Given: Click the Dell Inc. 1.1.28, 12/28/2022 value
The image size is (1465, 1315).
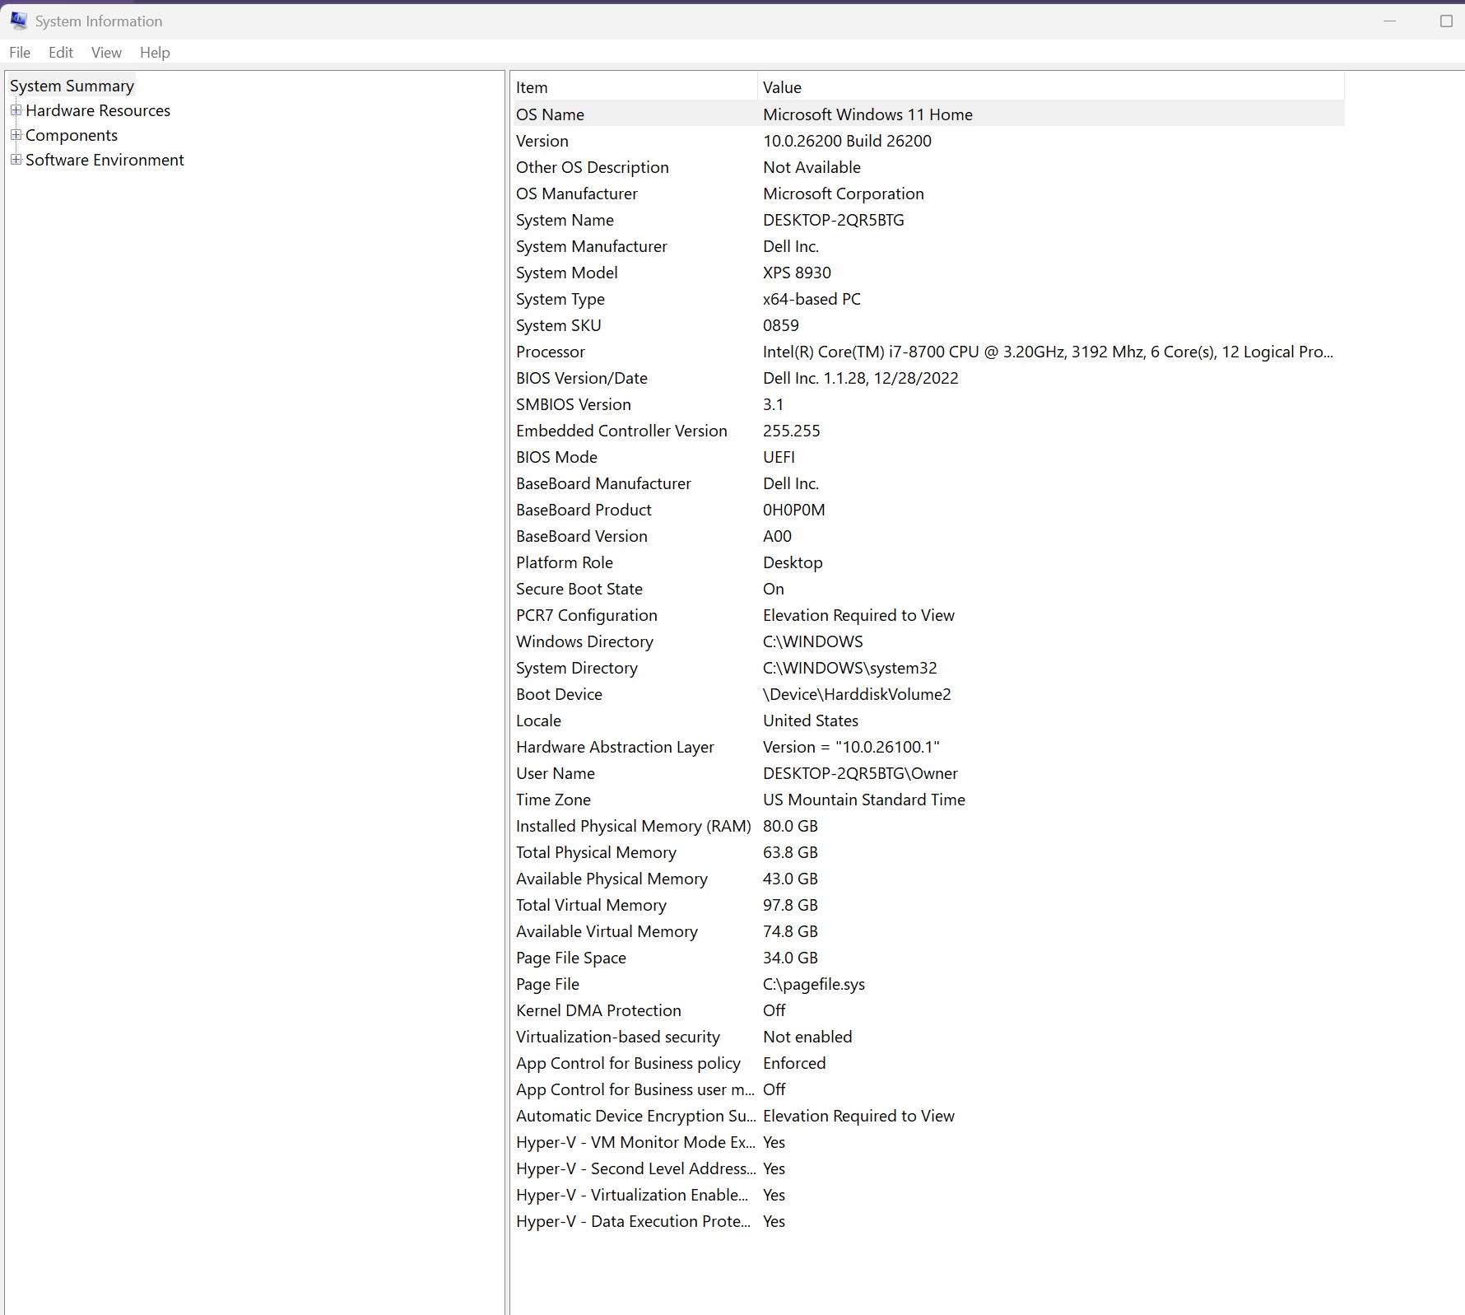Looking at the screenshot, I should coord(860,378).
